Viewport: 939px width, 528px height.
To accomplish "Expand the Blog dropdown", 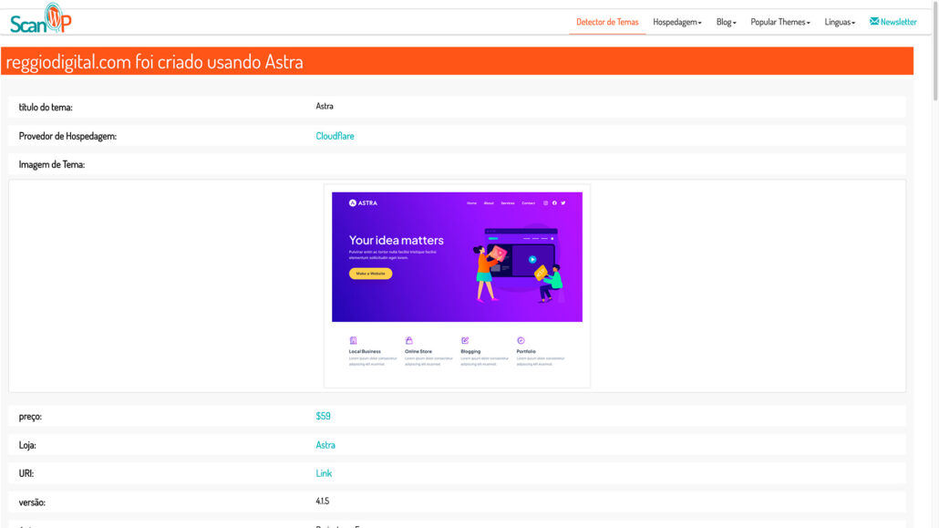I will (x=726, y=21).
